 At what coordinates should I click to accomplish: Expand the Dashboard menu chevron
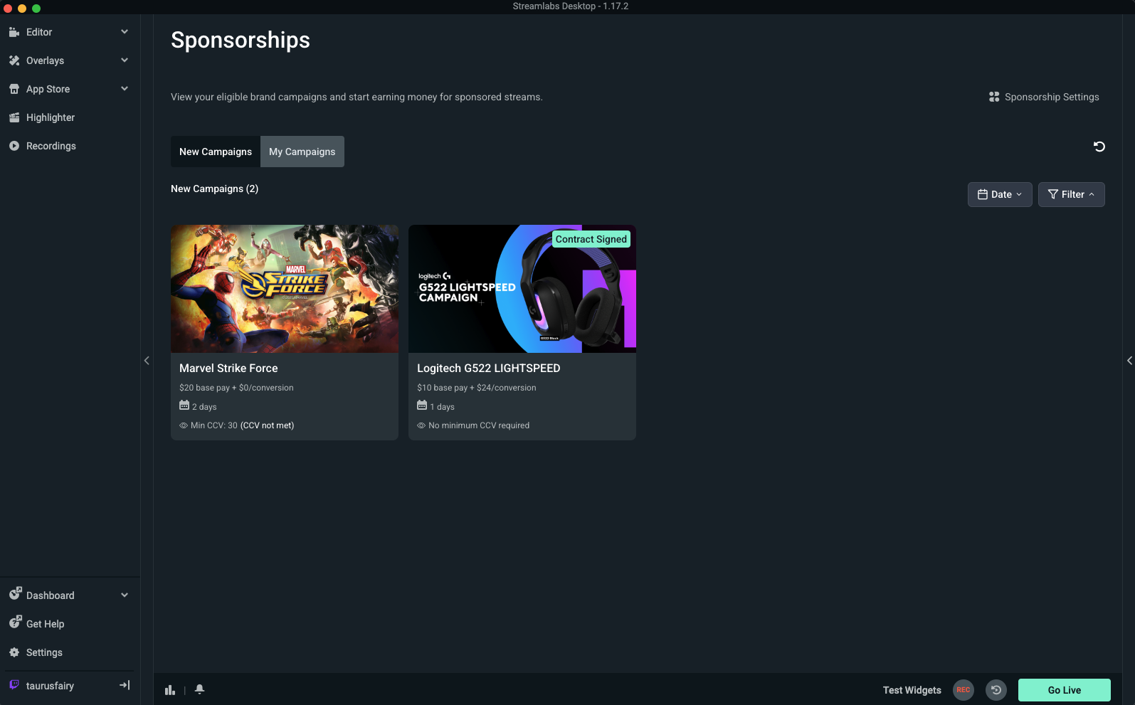[x=125, y=595]
